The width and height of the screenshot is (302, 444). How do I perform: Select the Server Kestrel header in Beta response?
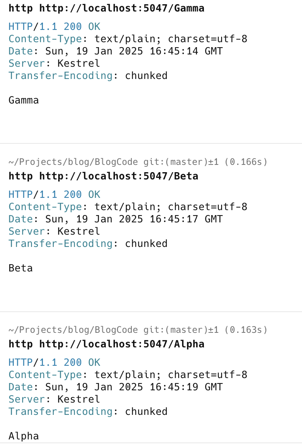[x=54, y=232]
